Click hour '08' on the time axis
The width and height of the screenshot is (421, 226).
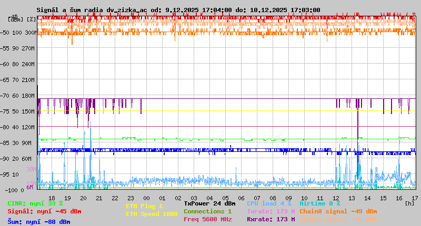point(273,198)
